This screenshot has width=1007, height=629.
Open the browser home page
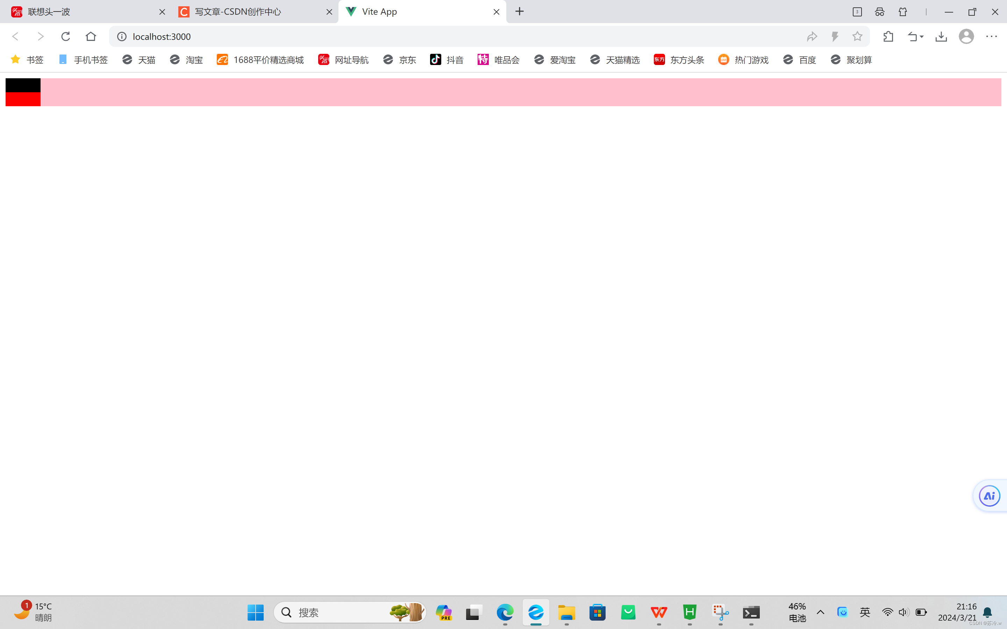tap(91, 36)
